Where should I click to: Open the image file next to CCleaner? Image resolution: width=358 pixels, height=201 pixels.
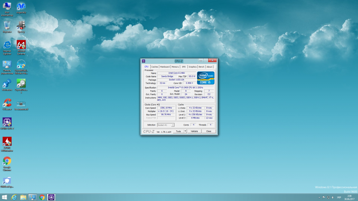21,105
